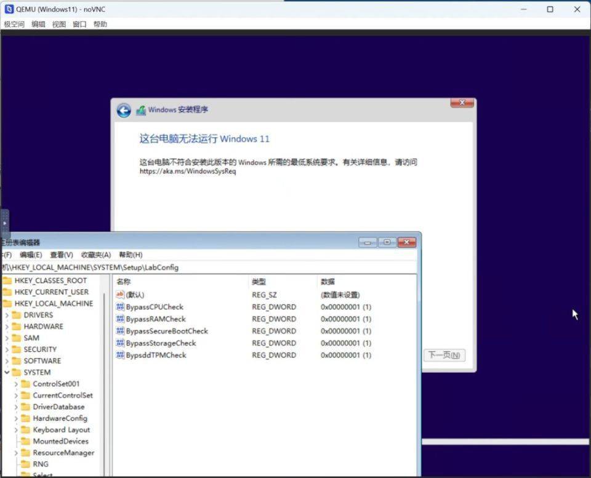Expand the ResourceManager key
This screenshot has height=478, width=591.
tap(16, 453)
